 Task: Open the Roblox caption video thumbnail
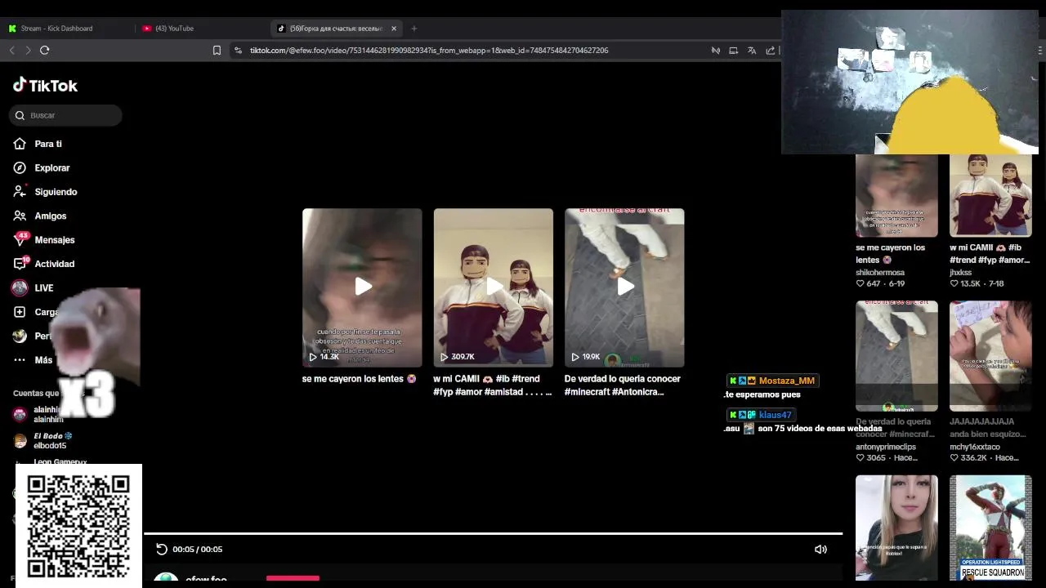pyautogui.click(x=896, y=528)
